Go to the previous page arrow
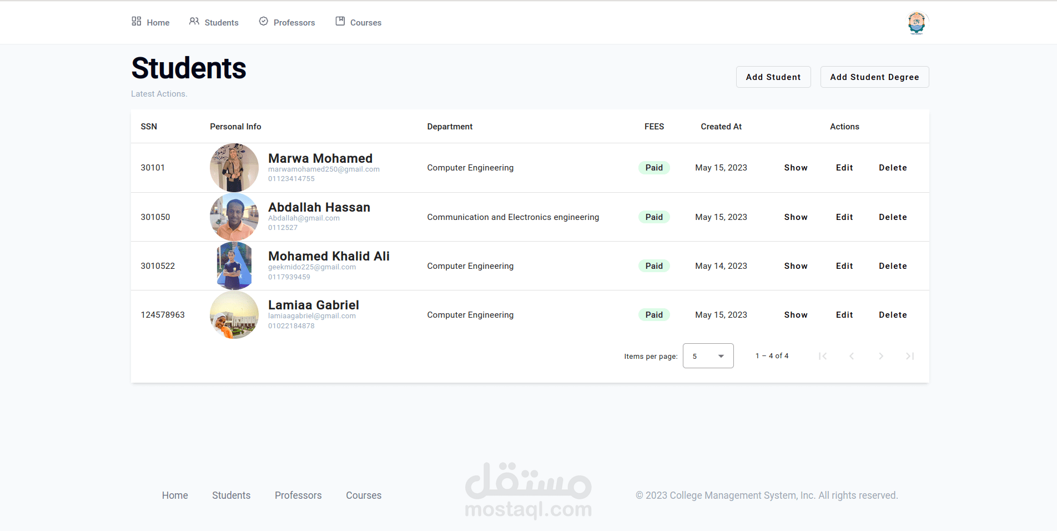The width and height of the screenshot is (1057, 531). (x=852, y=356)
